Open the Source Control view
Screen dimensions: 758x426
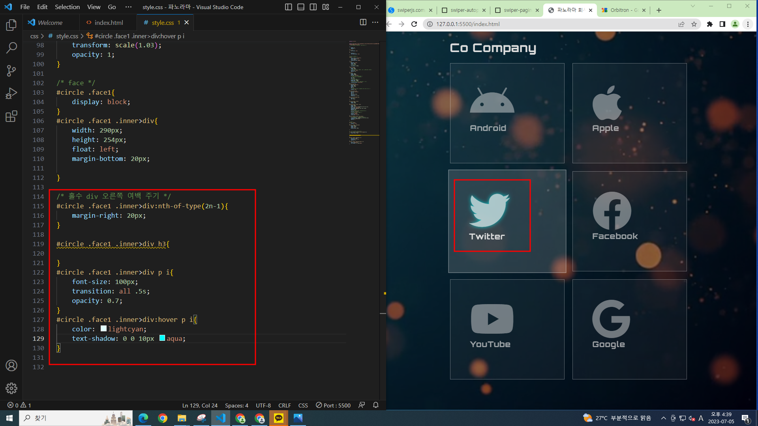11,71
